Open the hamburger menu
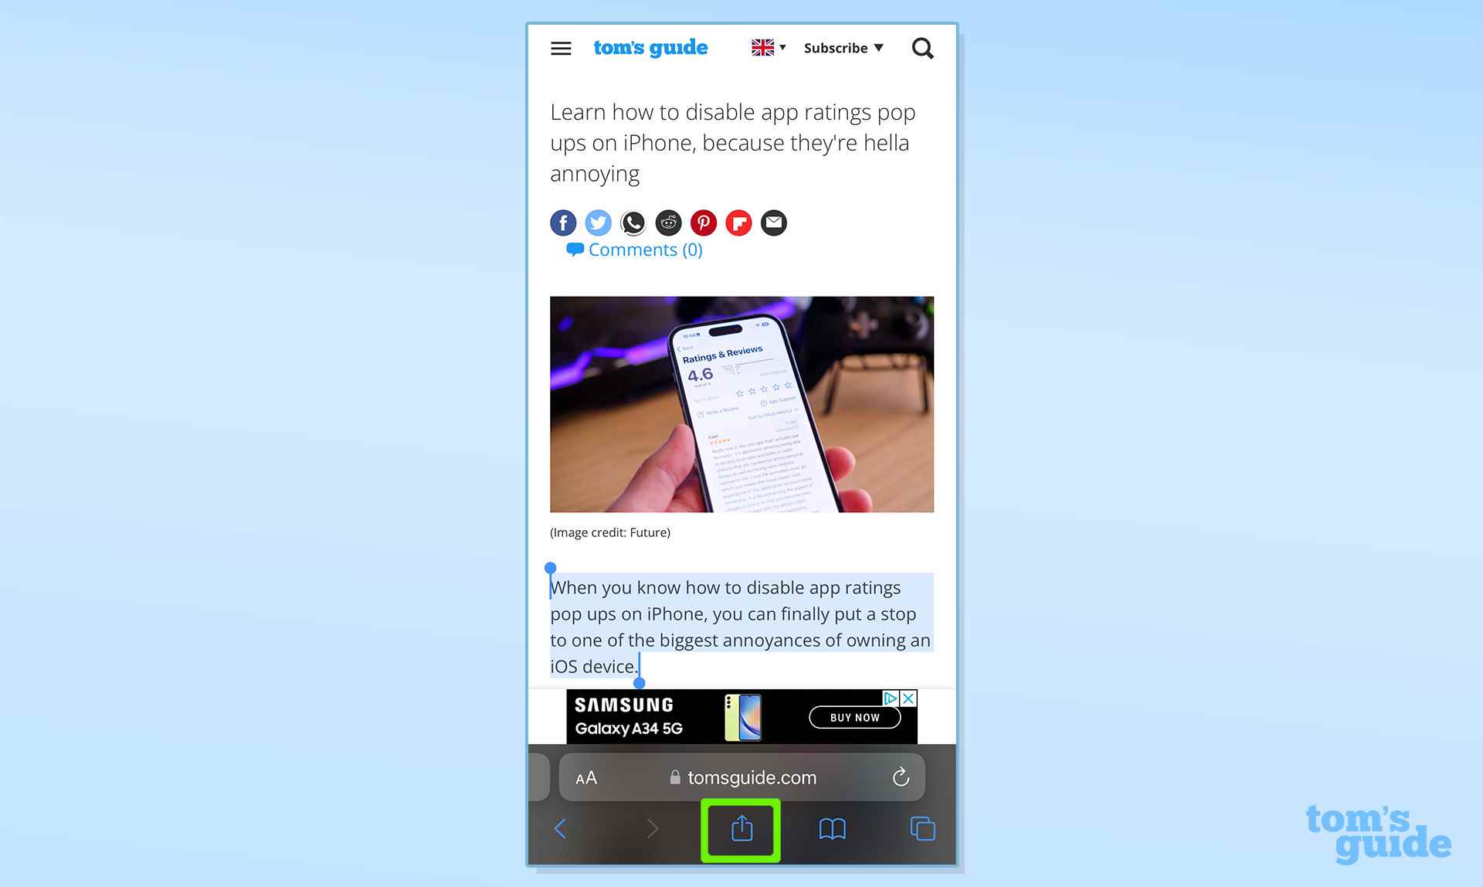Screen dimensions: 1483x887 (x=561, y=48)
